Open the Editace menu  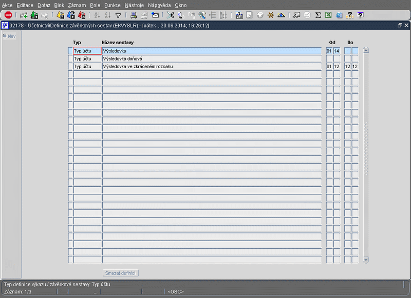coord(25,5)
